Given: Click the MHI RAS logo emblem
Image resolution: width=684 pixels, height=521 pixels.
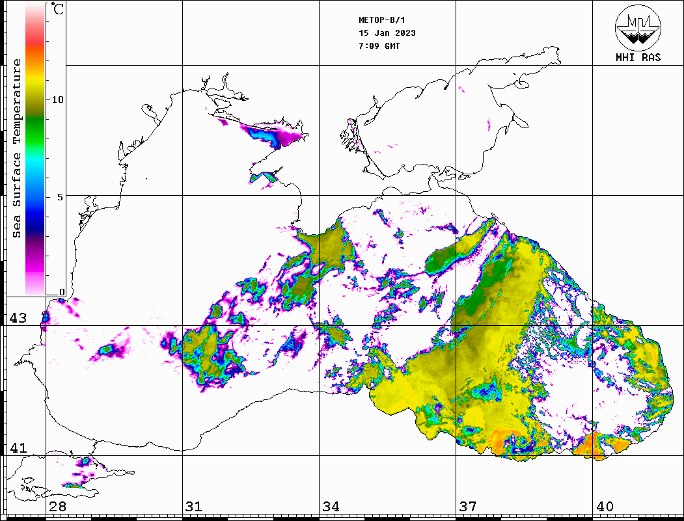Looking at the screenshot, I should (638, 27).
